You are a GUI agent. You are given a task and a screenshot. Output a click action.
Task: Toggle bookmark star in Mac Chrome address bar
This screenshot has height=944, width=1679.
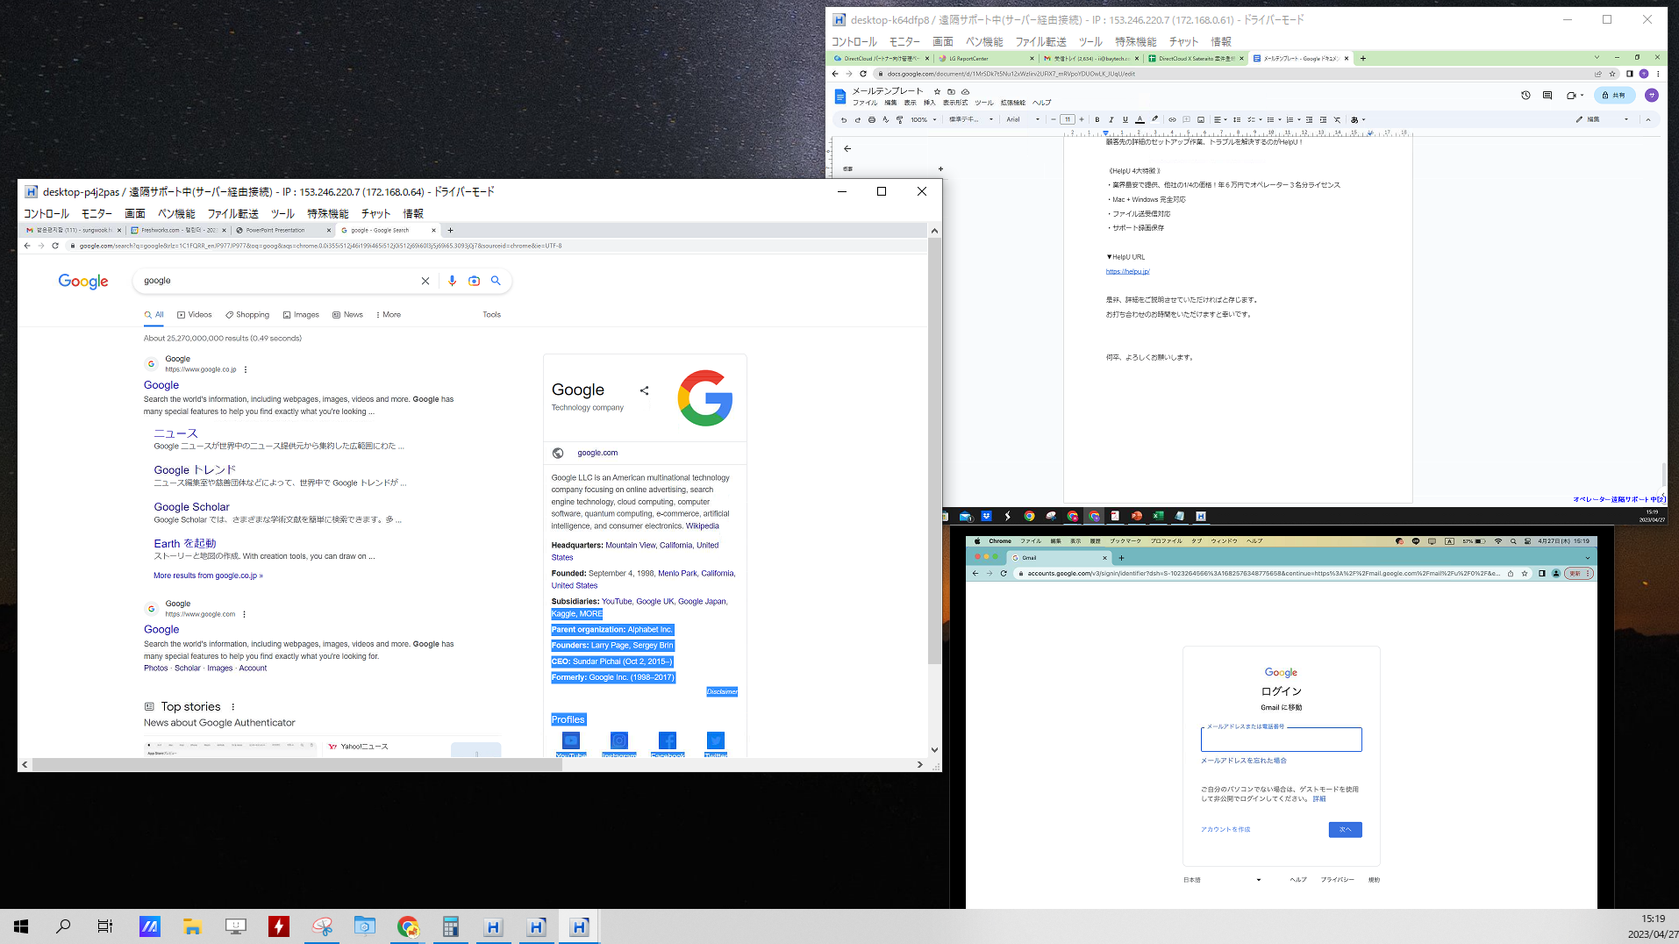coord(1525,574)
